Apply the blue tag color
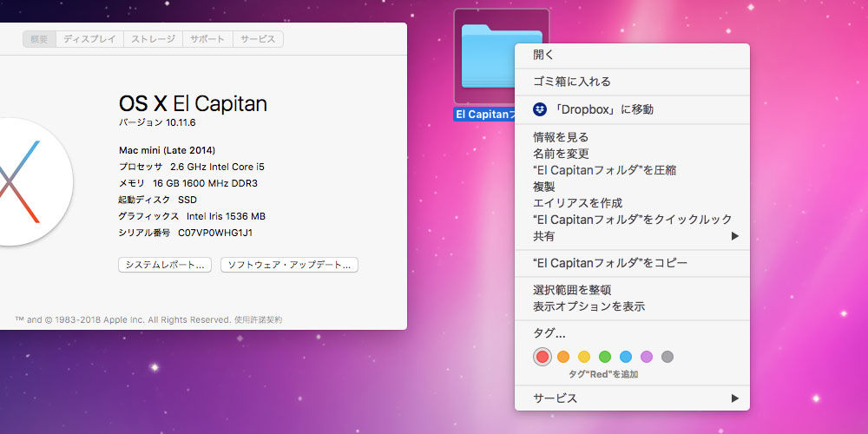This screenshot has height=434, width=868. coord(626,357)
